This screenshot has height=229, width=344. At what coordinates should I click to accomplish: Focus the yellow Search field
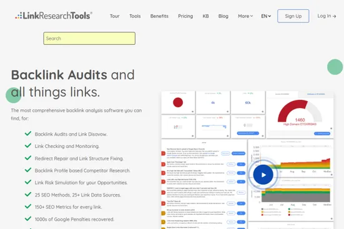click(x=89, y=39)
